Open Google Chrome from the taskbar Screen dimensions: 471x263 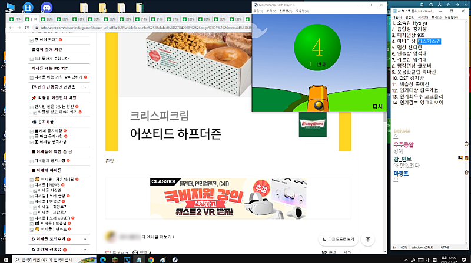pos(151,259)
